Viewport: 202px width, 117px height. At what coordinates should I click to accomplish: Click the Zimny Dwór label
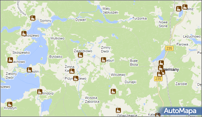(106, 49)
